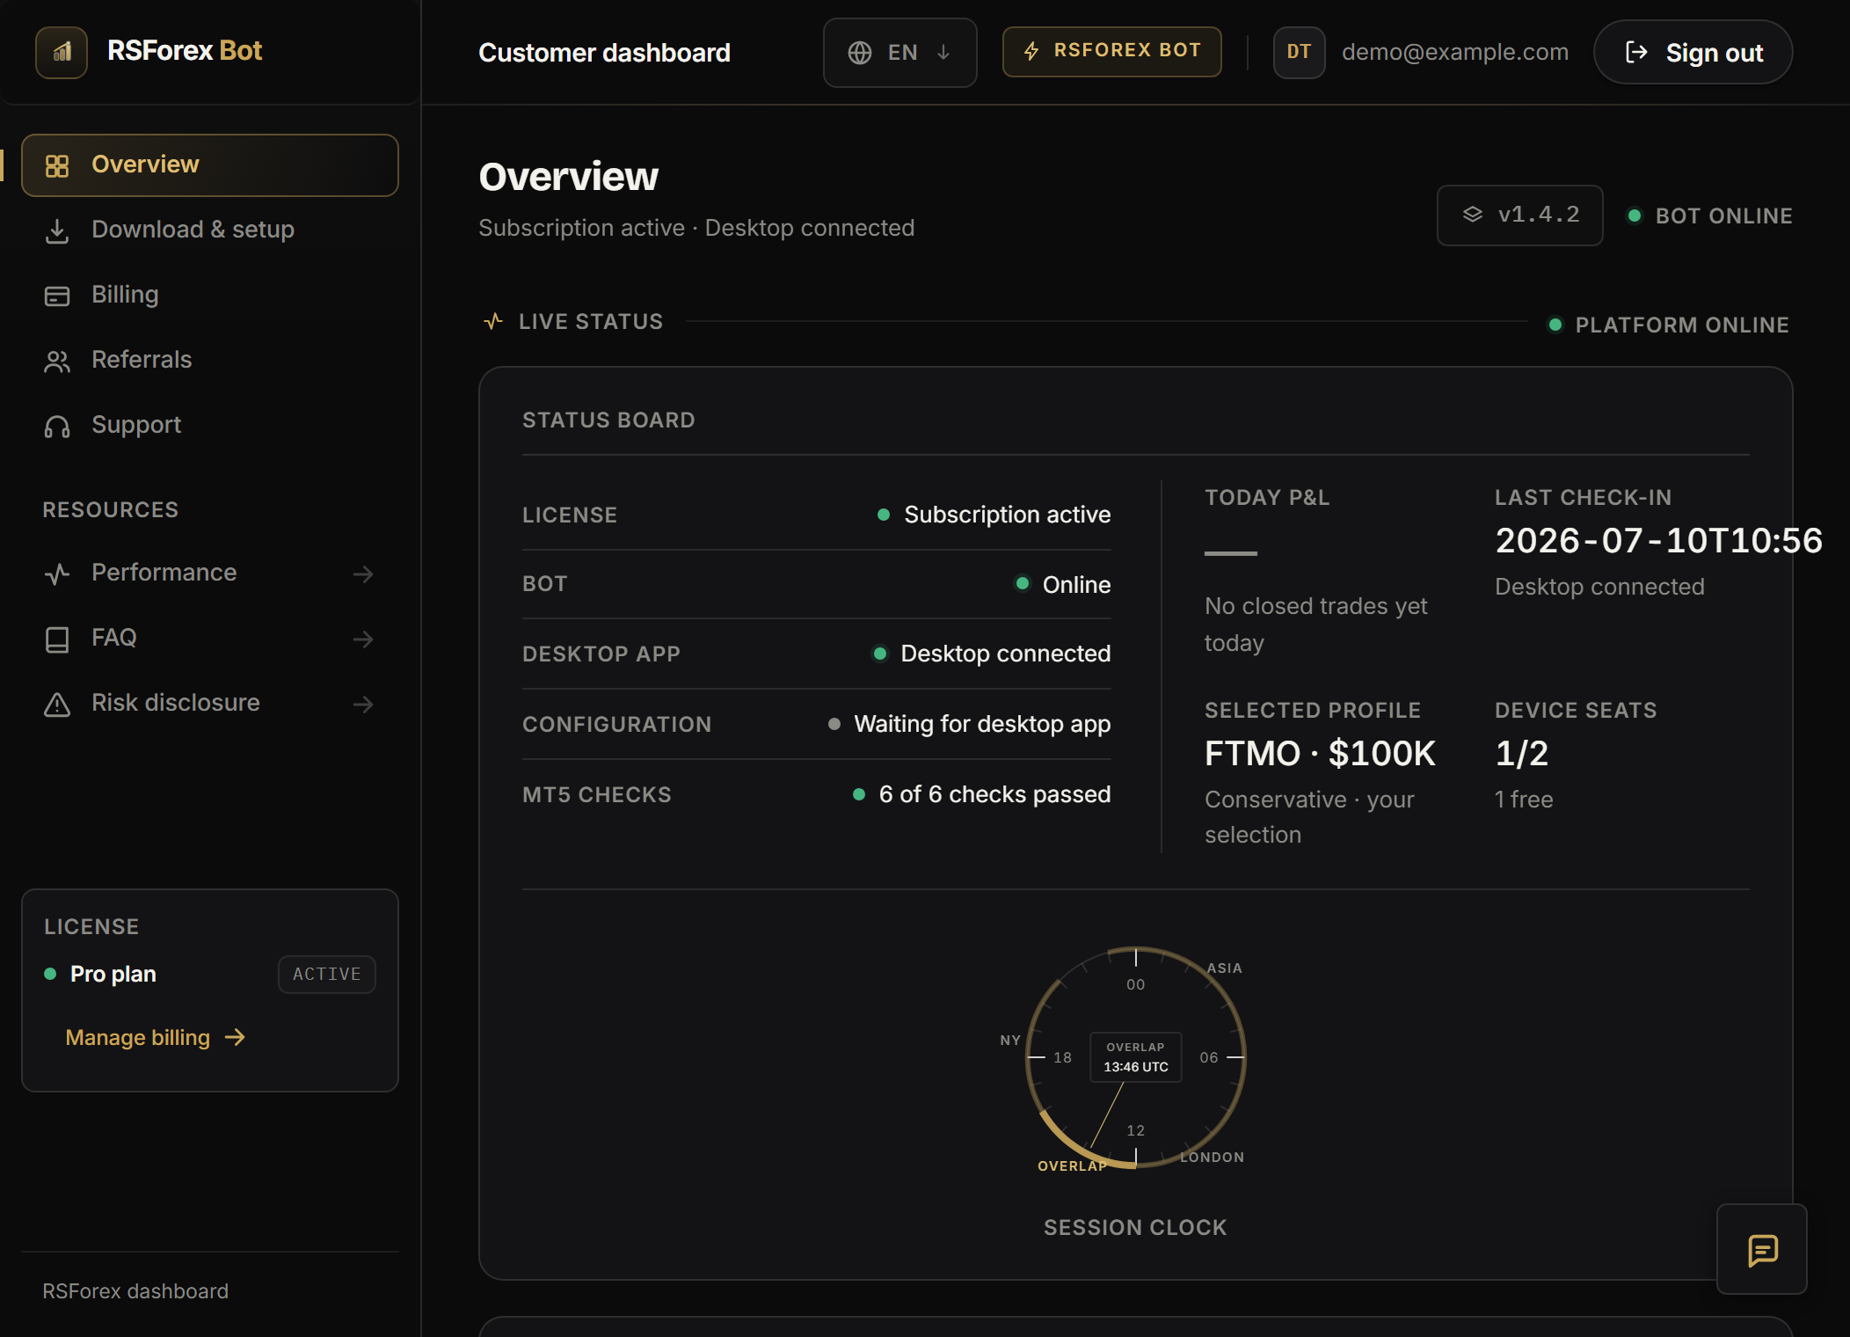
Task: Click the arrow next to FAQ
Action: 363,639
